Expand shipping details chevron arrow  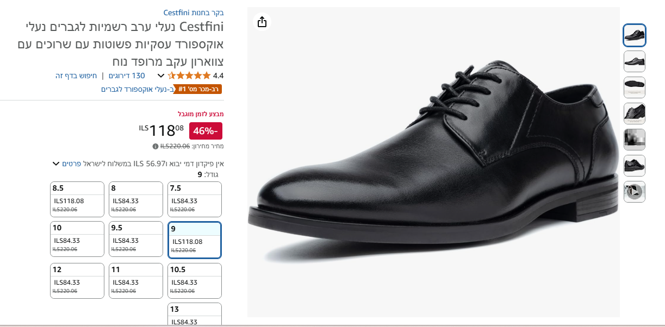(55, 163)
